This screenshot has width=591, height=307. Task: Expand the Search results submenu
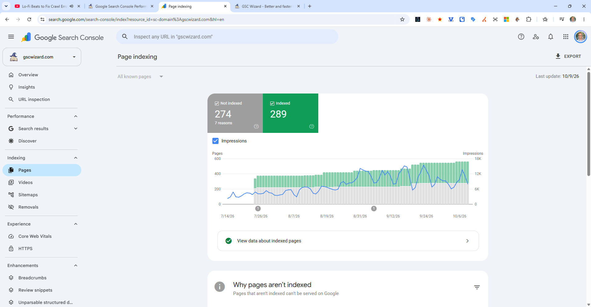(76, 129)
